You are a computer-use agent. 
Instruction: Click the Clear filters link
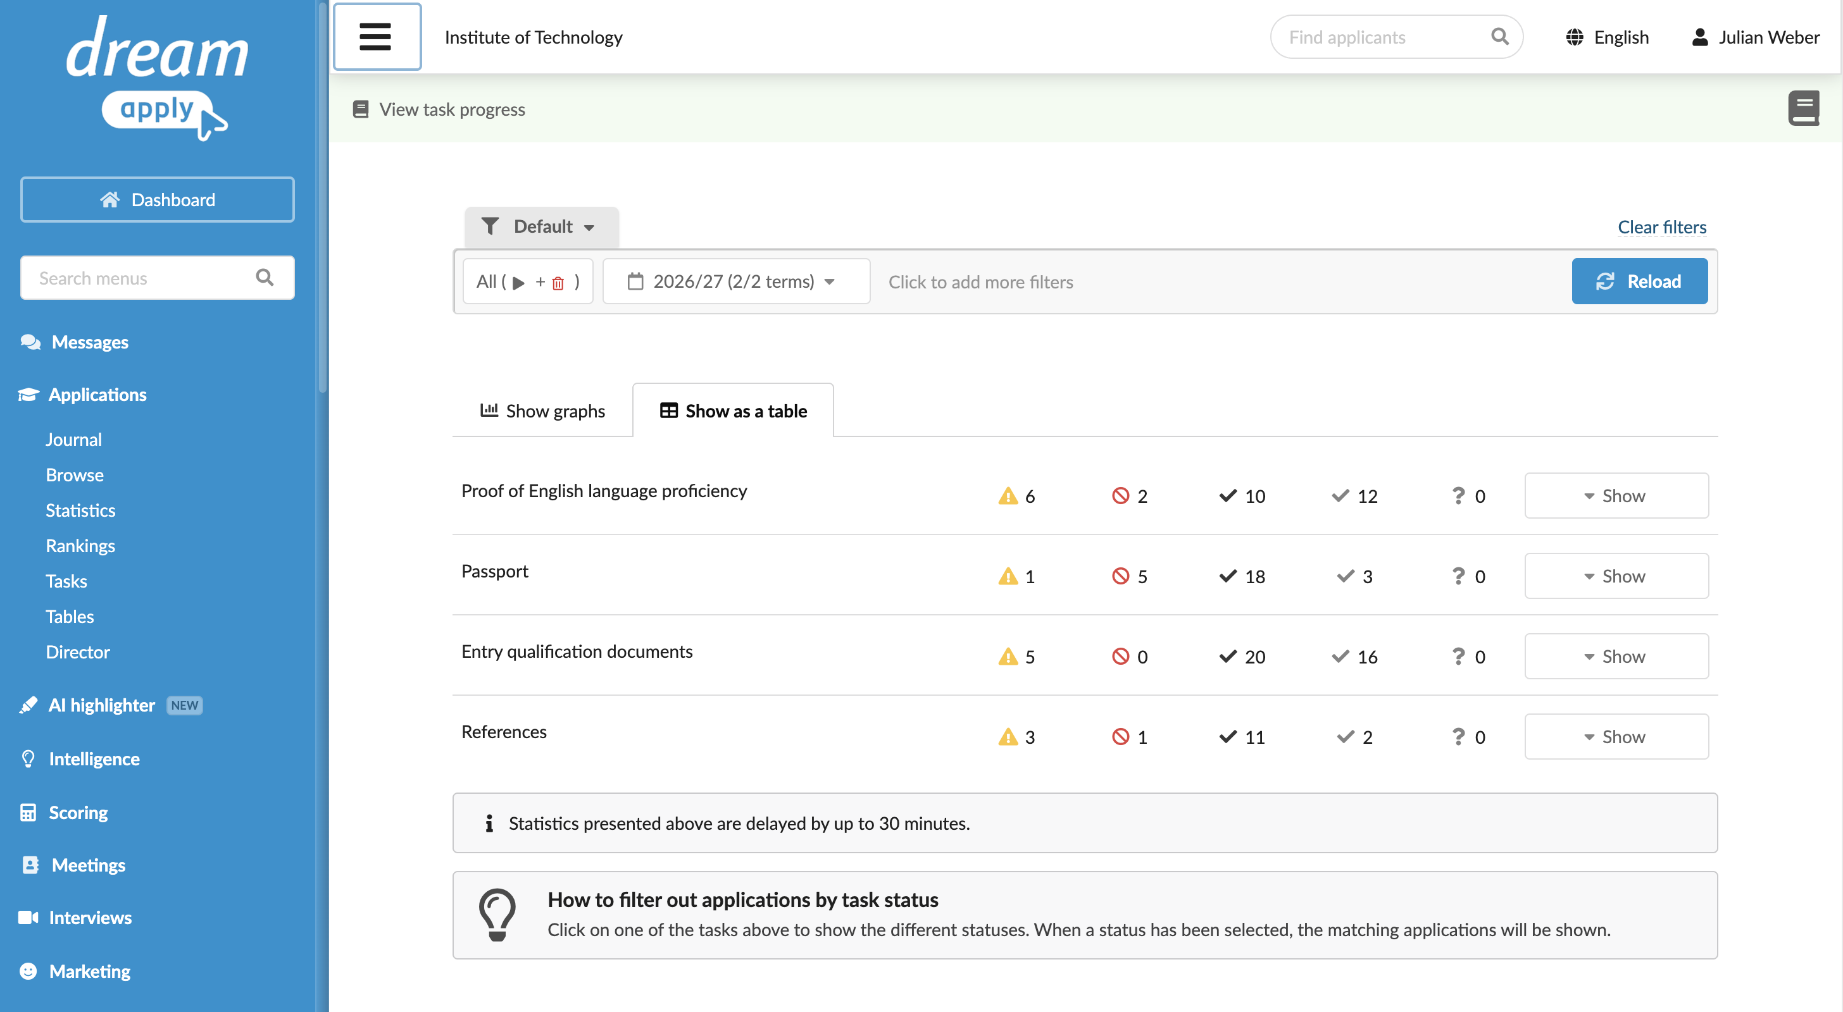1661,226
